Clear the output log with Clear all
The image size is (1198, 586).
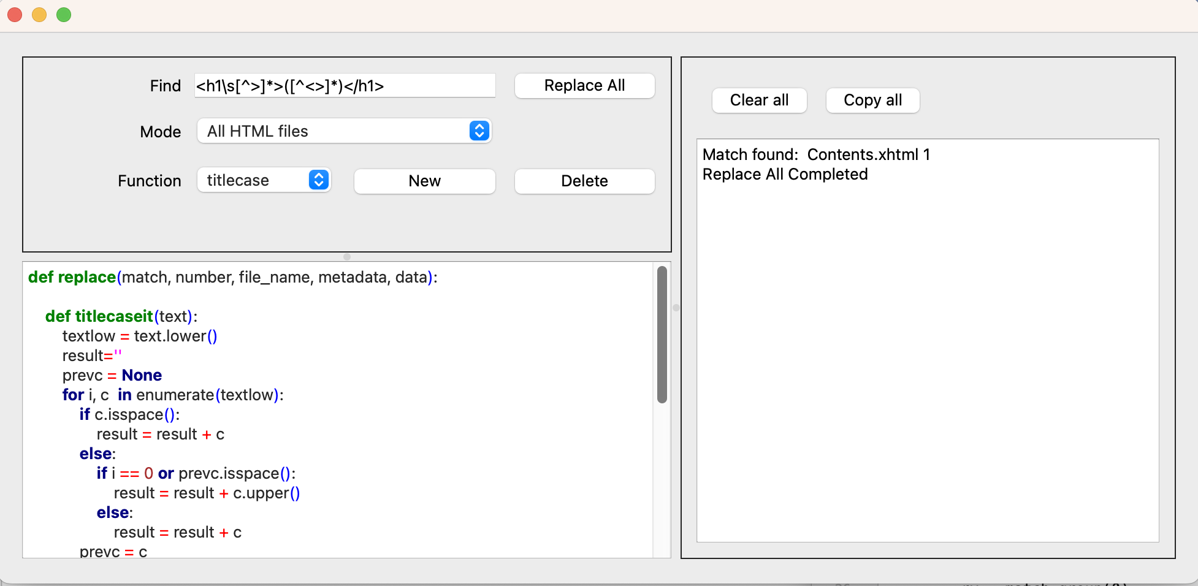(x=759, y=101)
